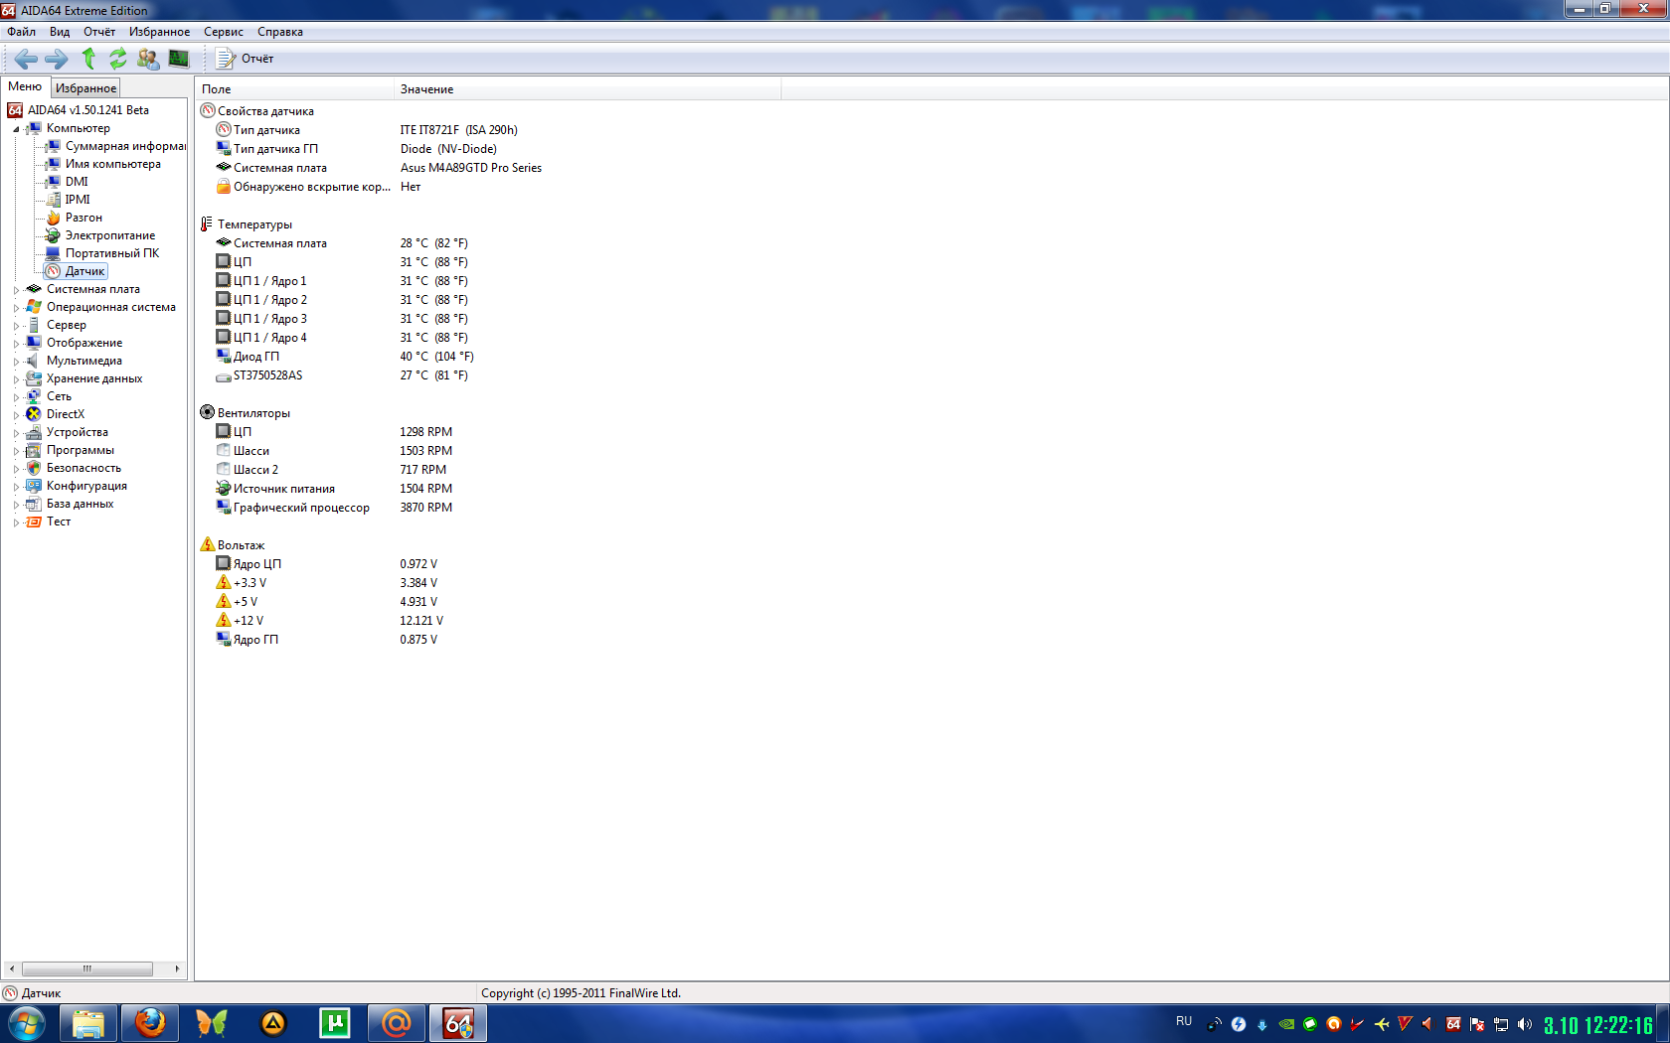The height and width of the screenshot is (1043, 1670).
Task: Click the Разгон flame icon
Action: click(x=53, y=218)
